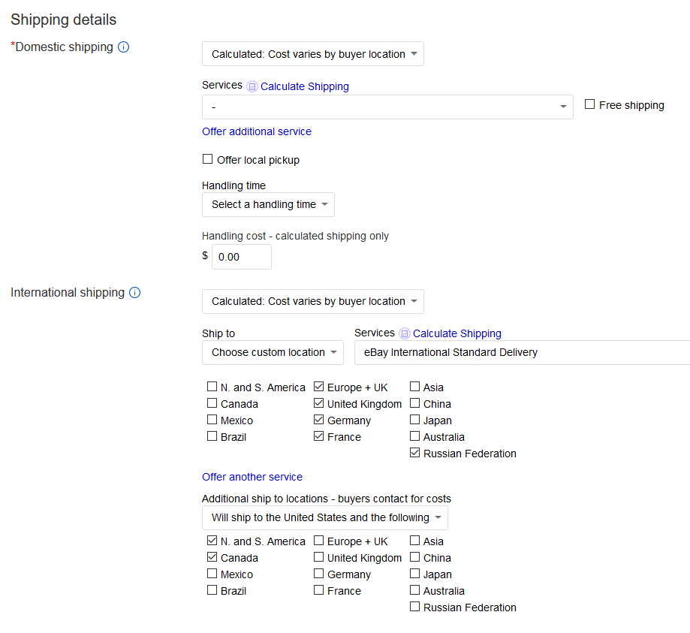Expand Will ship to the United States dropdown
The height and width of the screenshot is (633, 690).
[x=325, y=517]
